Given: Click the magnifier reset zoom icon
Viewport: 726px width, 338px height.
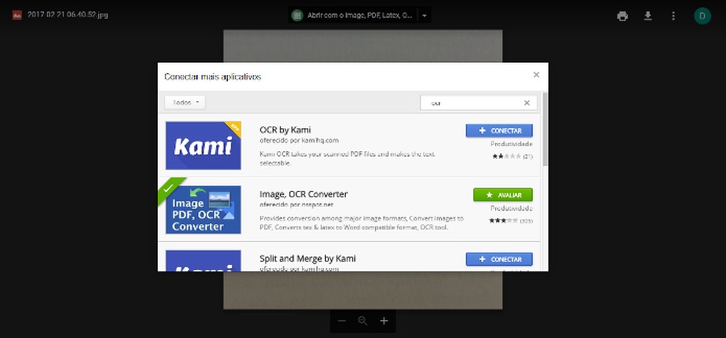Looking at the screenshot, I should point(362,321).
